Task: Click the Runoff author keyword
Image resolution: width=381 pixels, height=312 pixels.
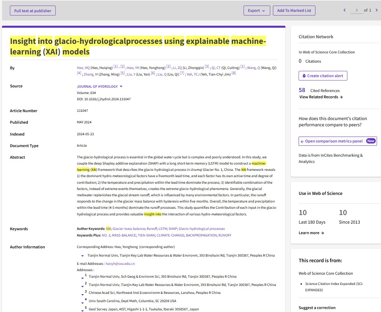Action: click(x=152, y=229)
